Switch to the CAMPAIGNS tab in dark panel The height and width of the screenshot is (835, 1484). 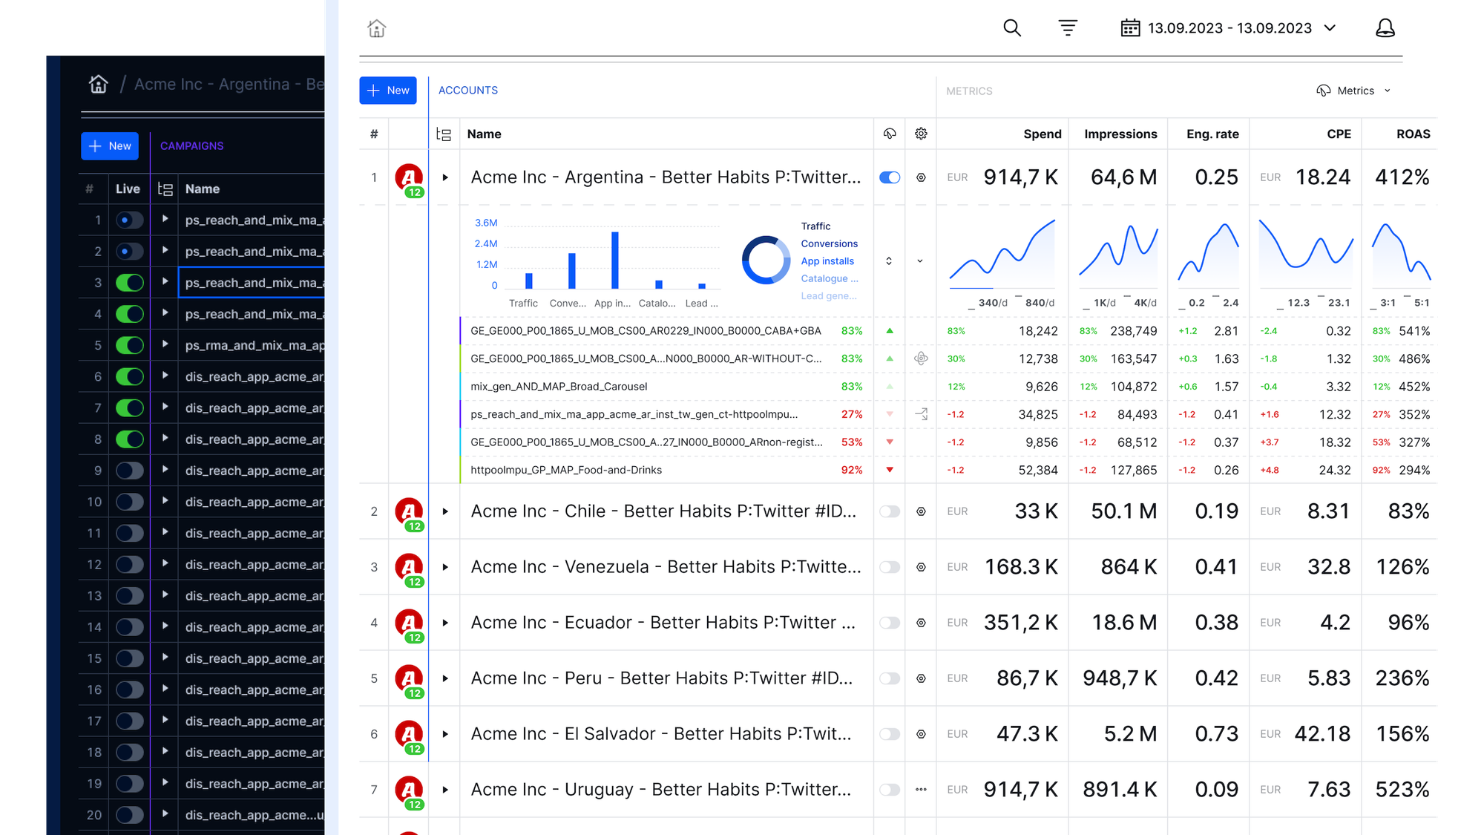[191, 146]
